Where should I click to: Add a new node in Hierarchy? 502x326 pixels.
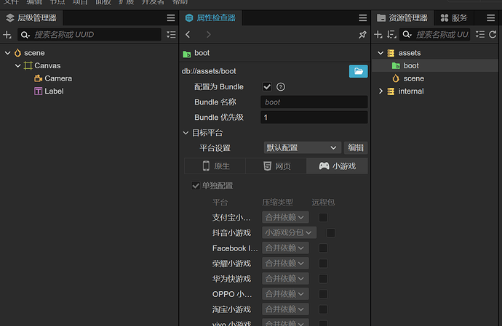tap(7, 35)
